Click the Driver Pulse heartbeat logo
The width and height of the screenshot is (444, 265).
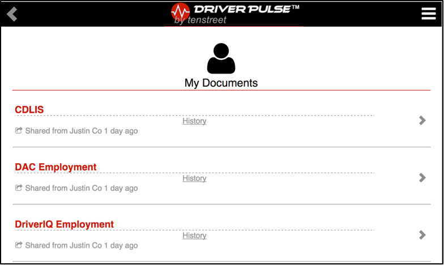tap(180, 11)
